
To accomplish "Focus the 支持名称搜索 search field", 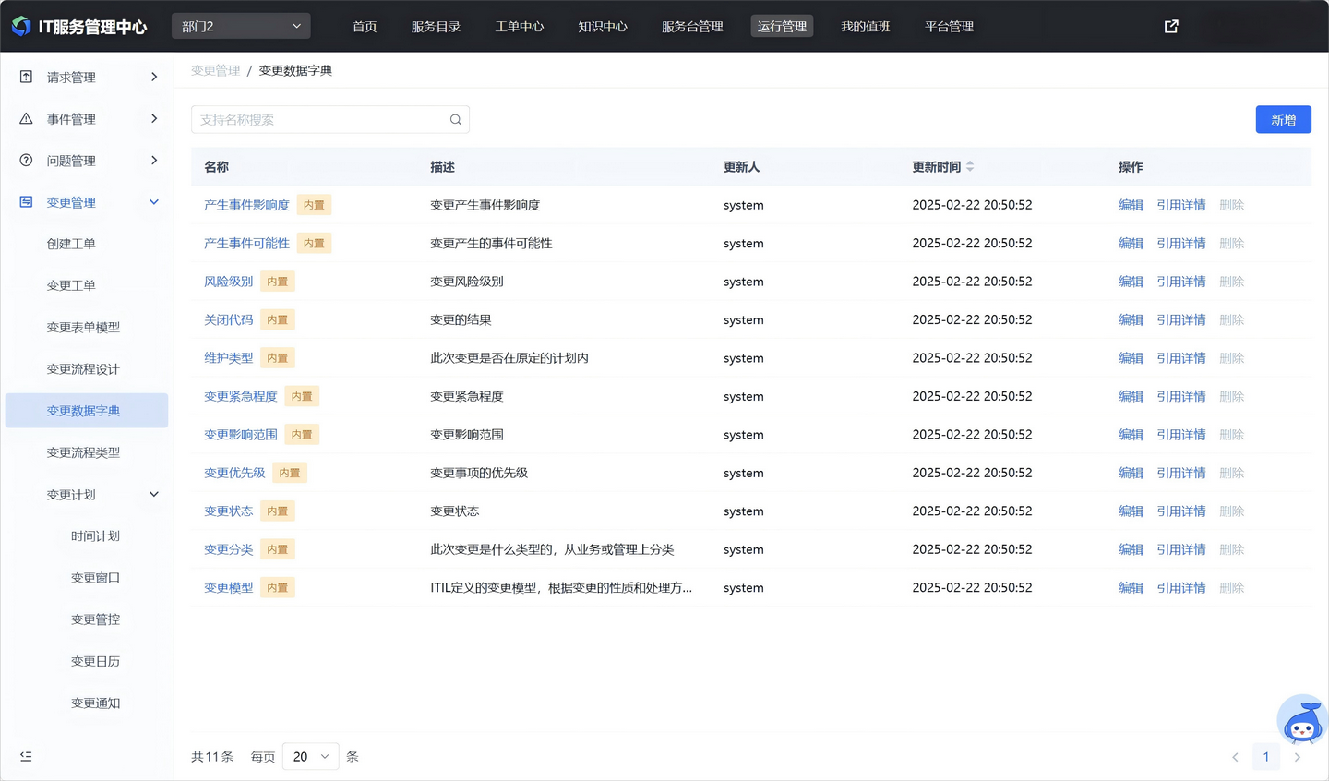I will [x=329, y=120].
